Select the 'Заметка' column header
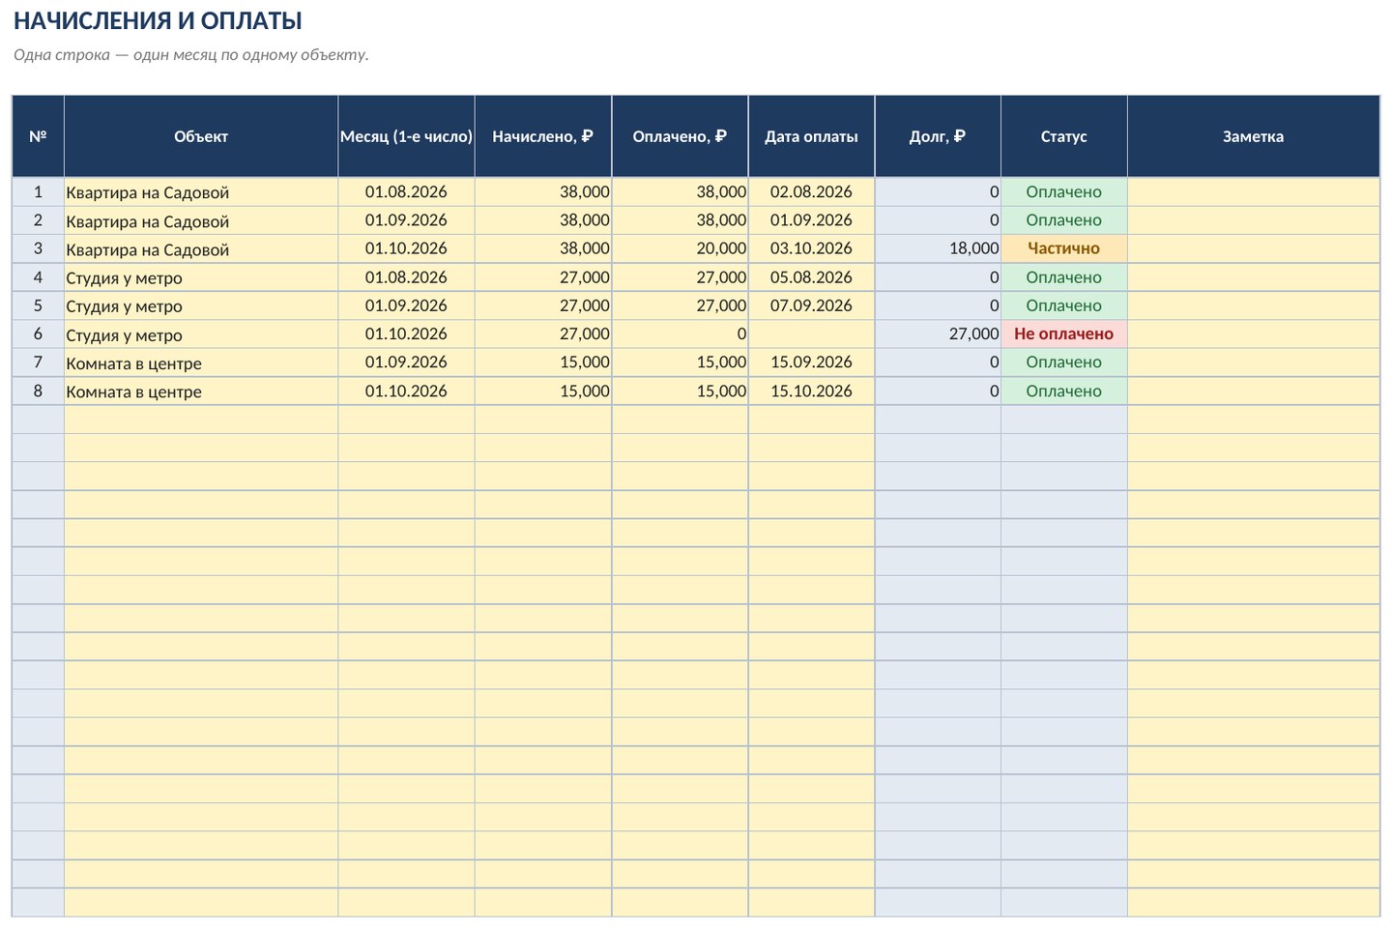The height and width of the screenshot is (928, 1392). pyautogui.click(x=1254, y=136)
